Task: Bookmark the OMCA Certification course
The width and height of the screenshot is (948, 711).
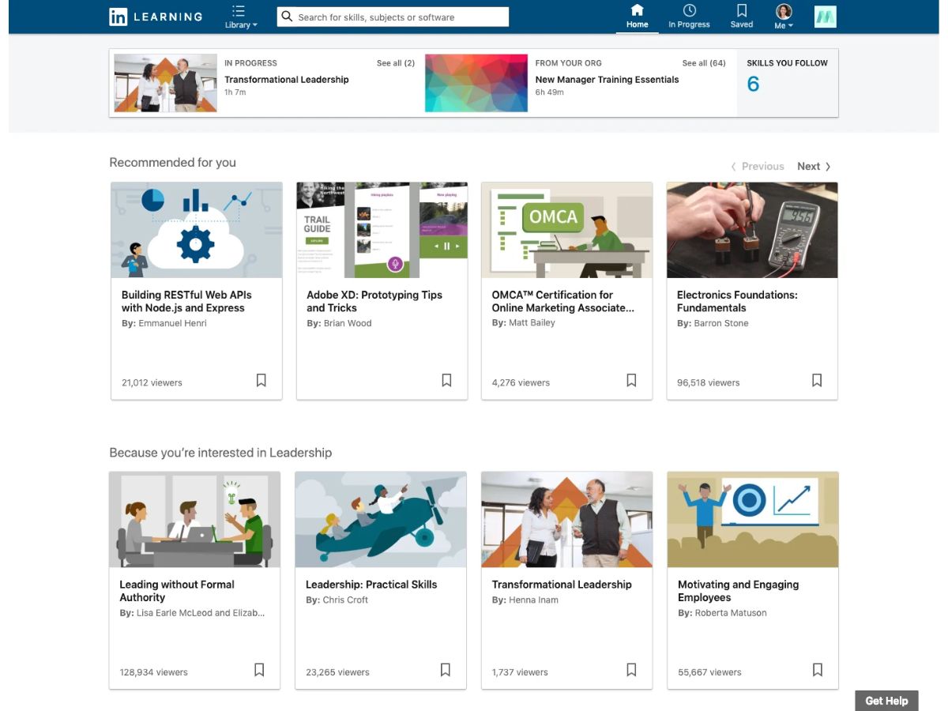Action: (631, 381)
